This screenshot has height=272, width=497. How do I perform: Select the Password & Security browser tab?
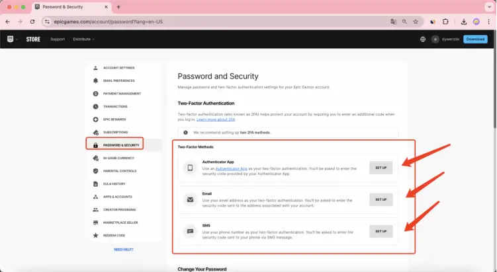[71, 7]
